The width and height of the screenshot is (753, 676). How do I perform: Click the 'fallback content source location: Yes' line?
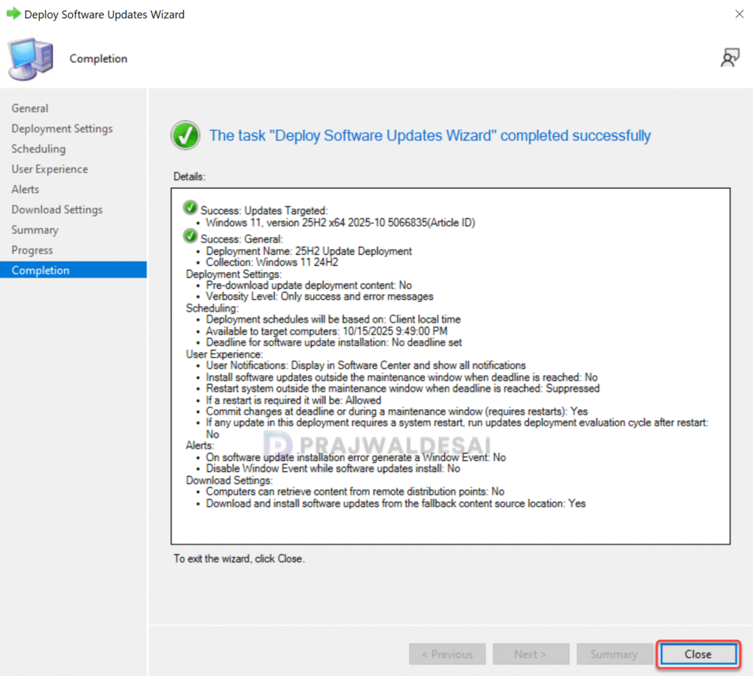tap(396, 504)
